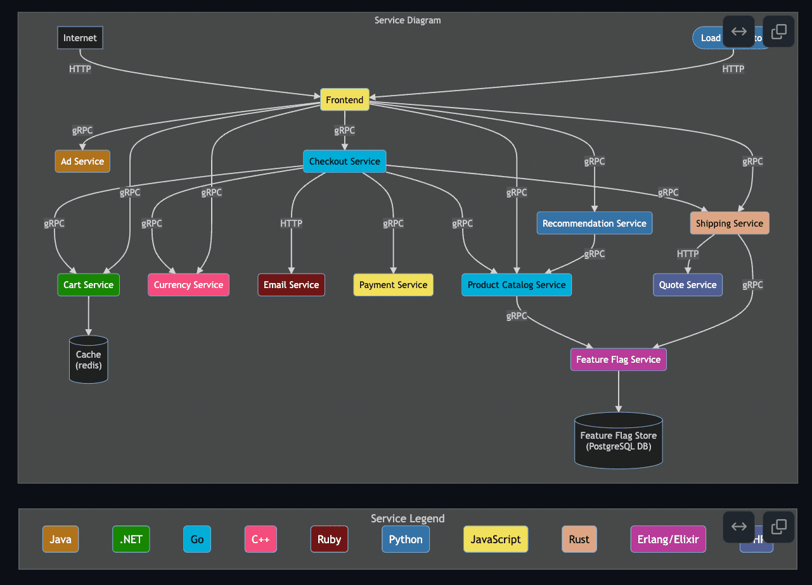This screenshot has height=585, width=812.
Task: Click the Internet node
Action: (80, 38)
